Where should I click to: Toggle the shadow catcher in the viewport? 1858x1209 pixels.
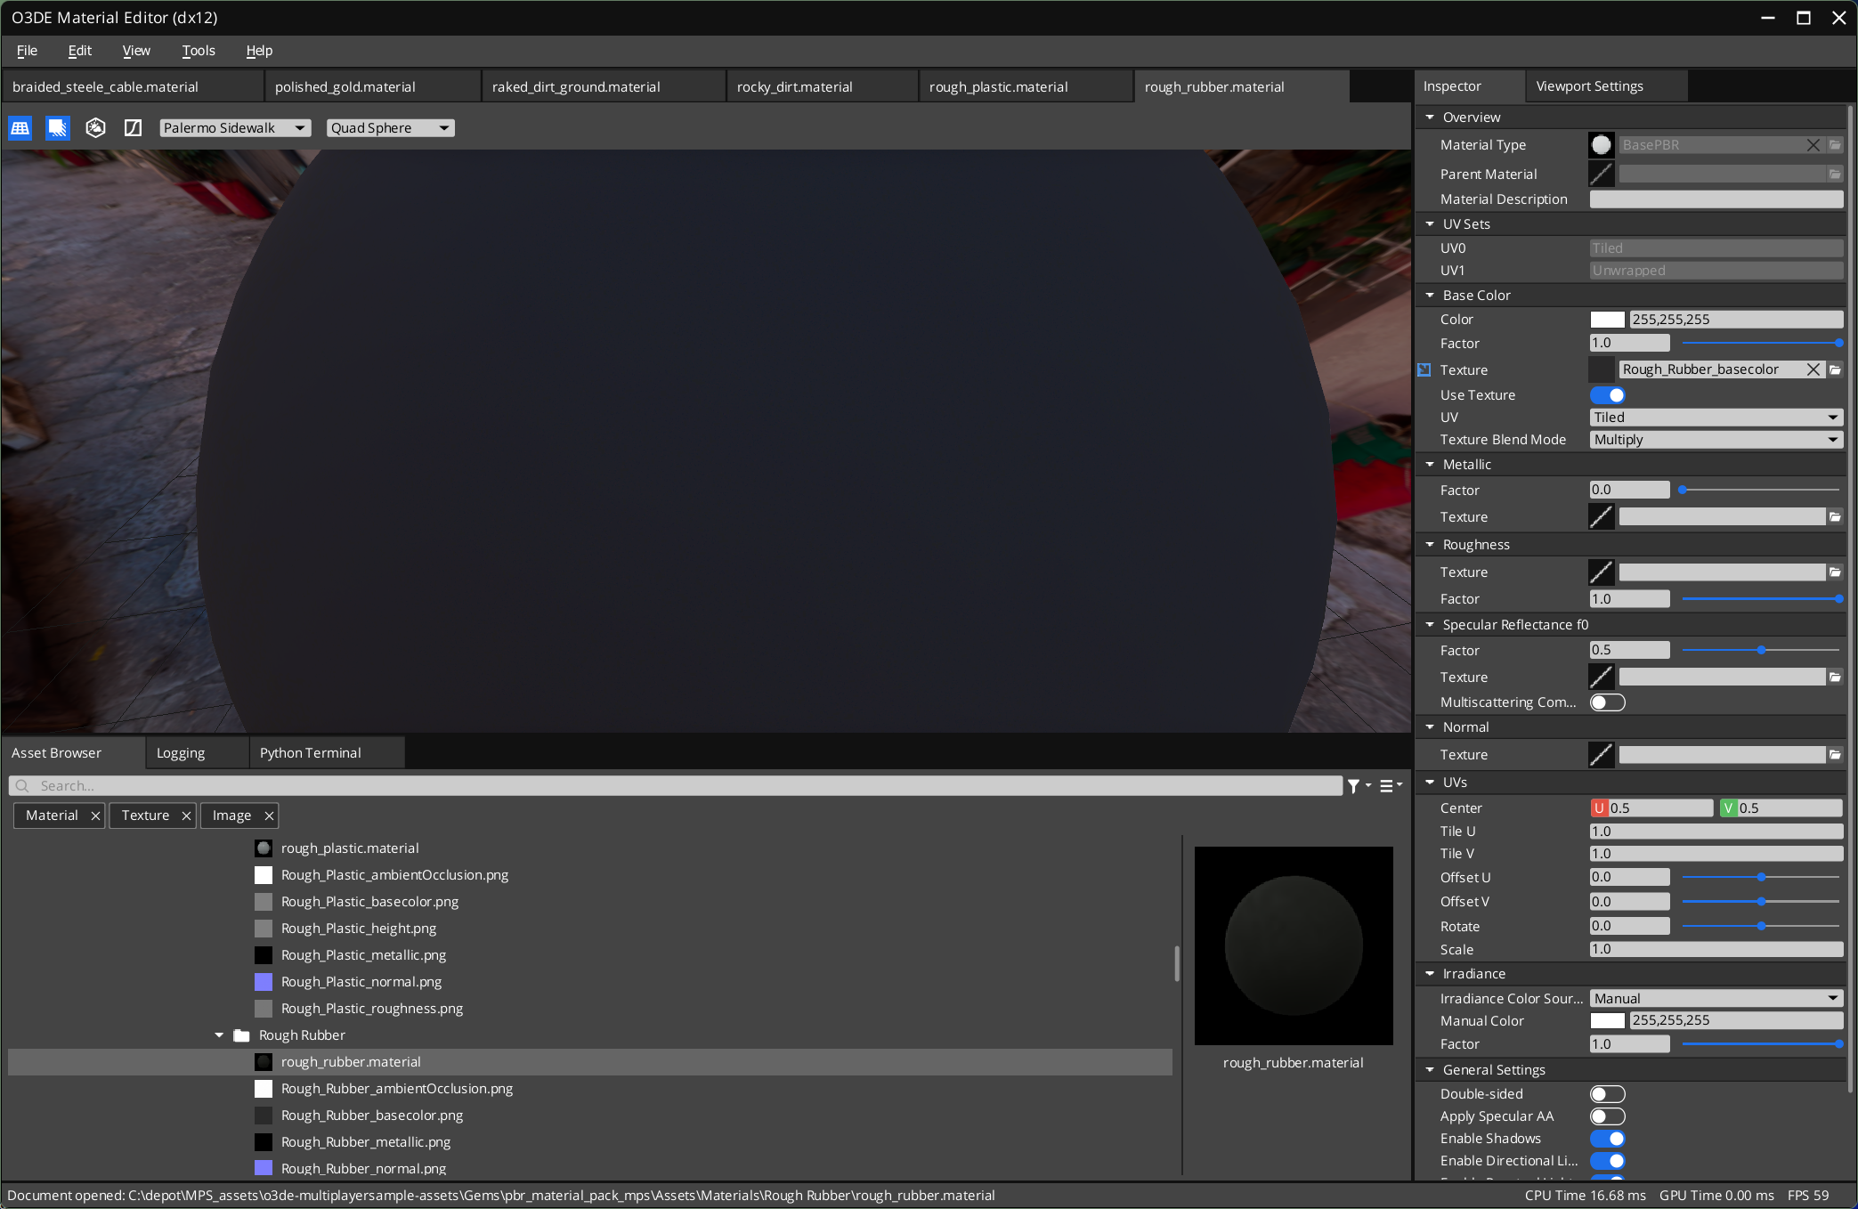coord(57,127)
